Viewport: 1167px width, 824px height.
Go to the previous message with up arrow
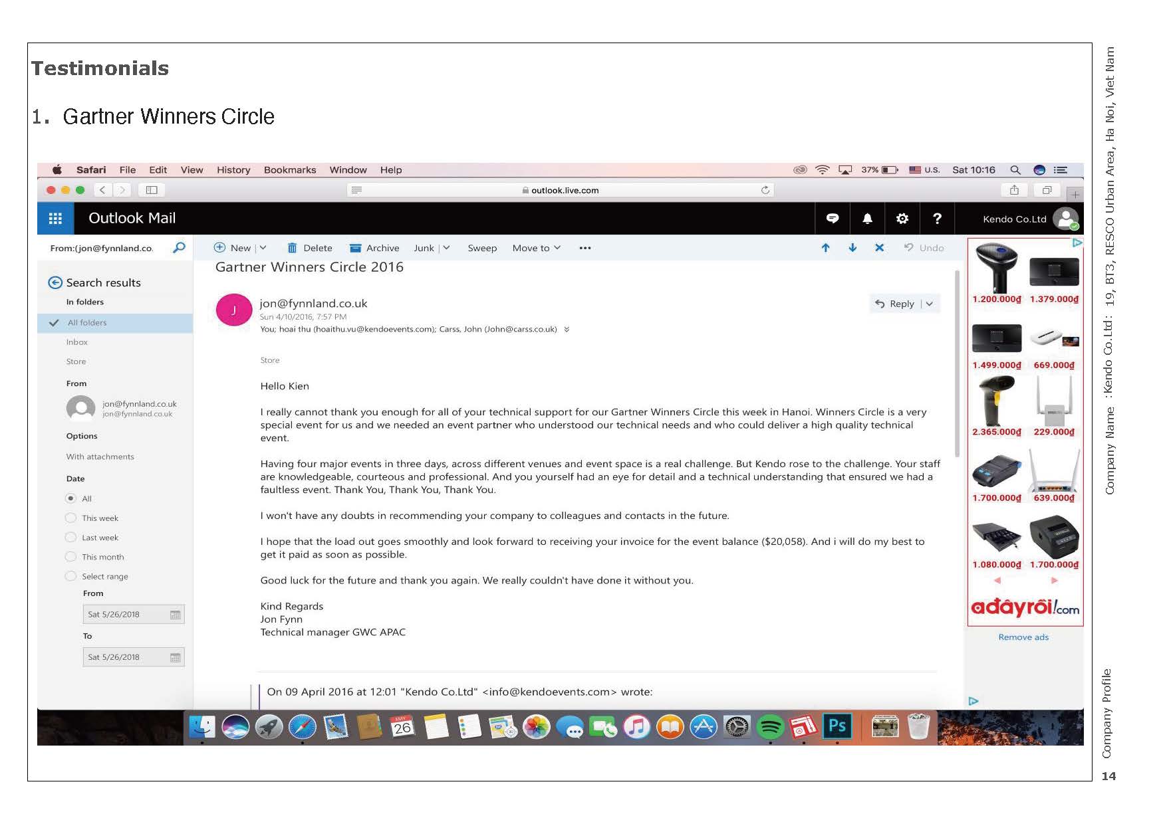pos(825,248)
